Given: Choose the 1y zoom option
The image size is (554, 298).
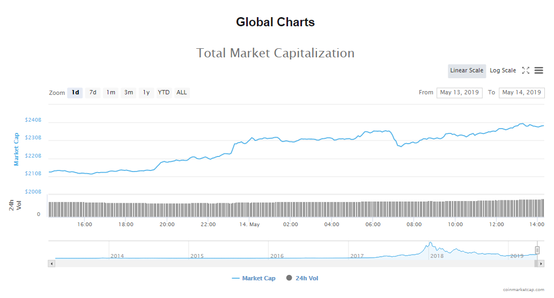Looking at the screenshot, I should pyautogui.click(x=146, y=93).
